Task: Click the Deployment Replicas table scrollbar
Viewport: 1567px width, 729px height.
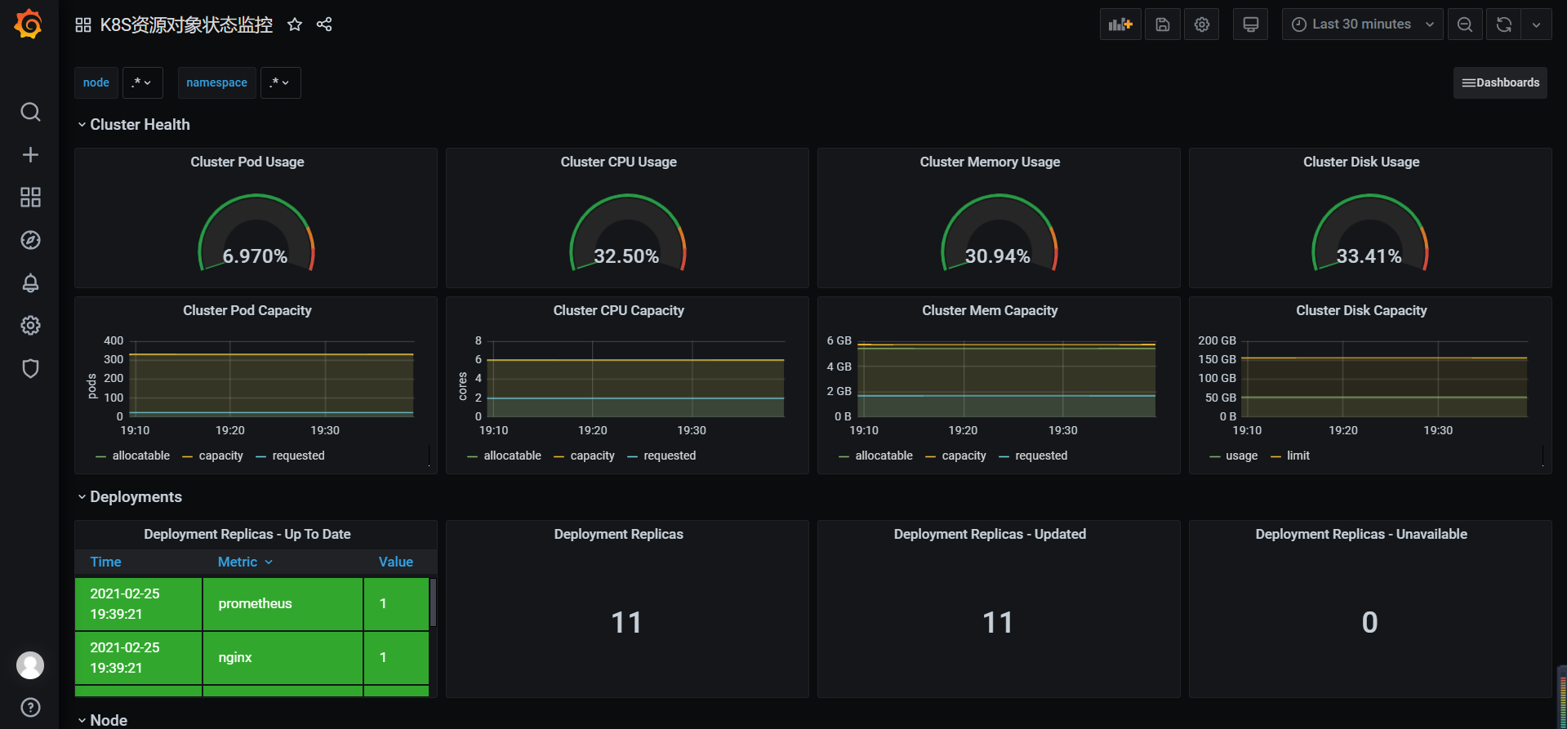Action: (433, 604)
